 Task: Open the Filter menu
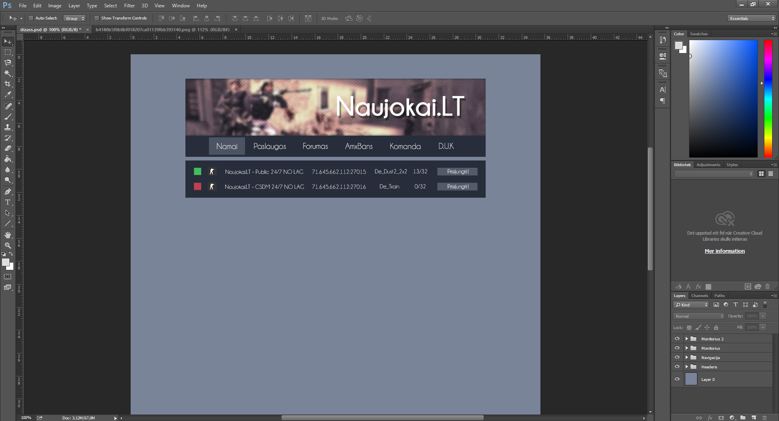point(129,6)
